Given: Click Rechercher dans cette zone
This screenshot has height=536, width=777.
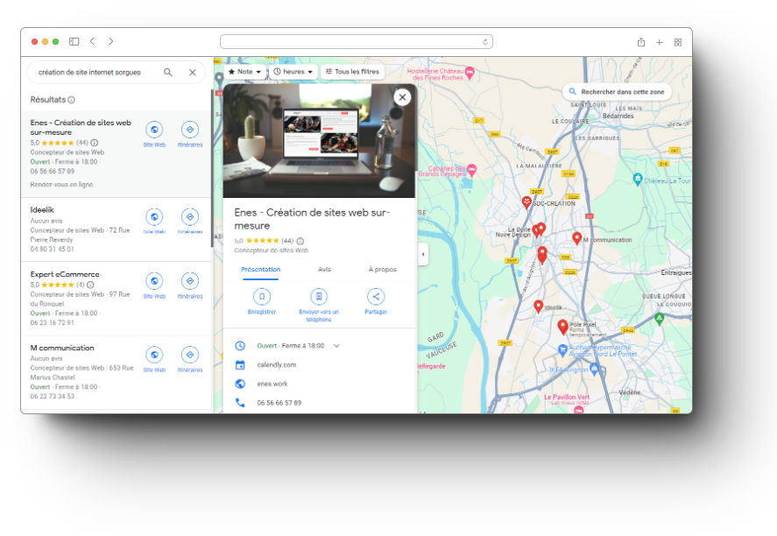Looking at the screenshot, I should pyautogui.click(x=617, y=92).
